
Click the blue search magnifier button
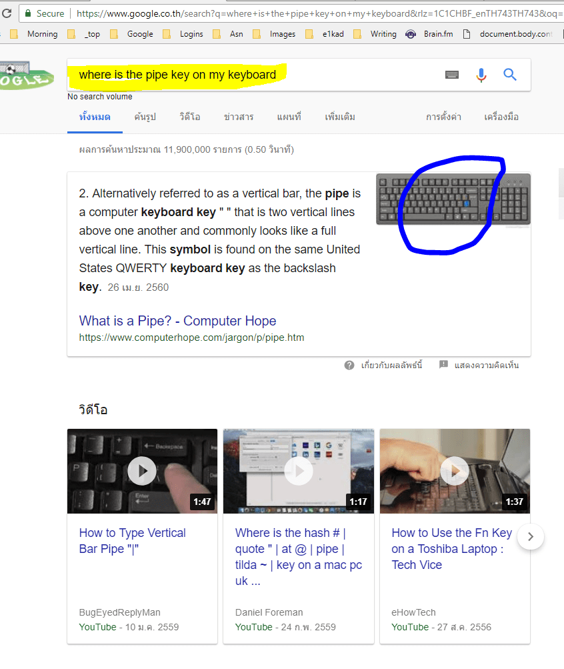510,75
